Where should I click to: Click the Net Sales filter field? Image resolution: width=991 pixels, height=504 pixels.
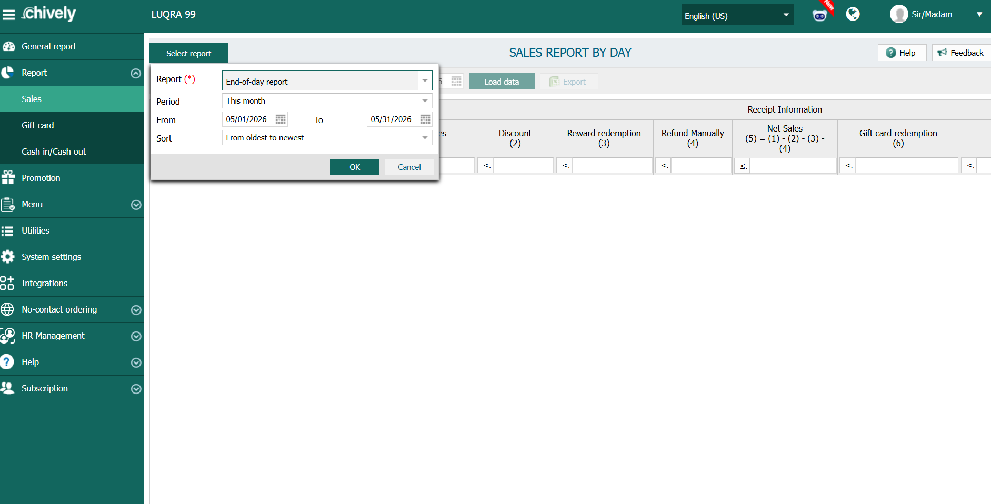click(793, 166)
